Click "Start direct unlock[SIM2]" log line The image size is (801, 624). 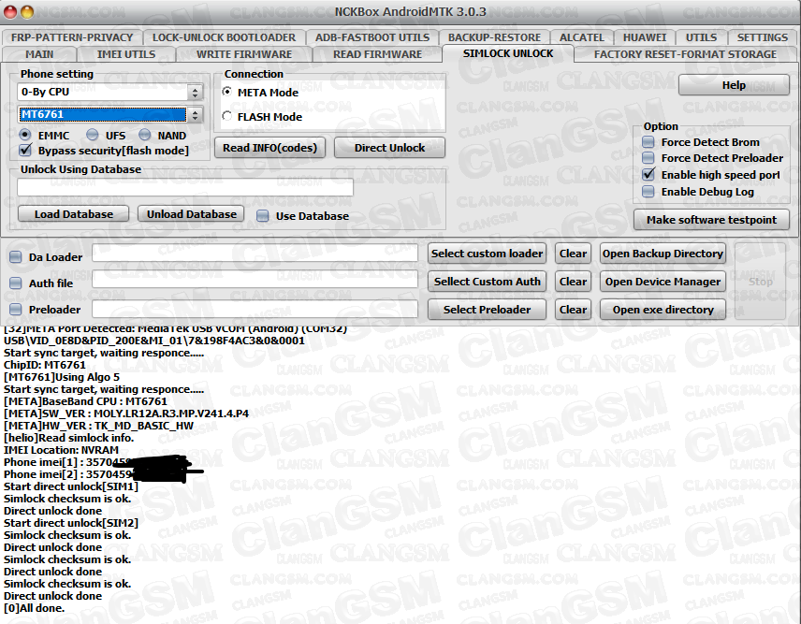pos(71,523)
